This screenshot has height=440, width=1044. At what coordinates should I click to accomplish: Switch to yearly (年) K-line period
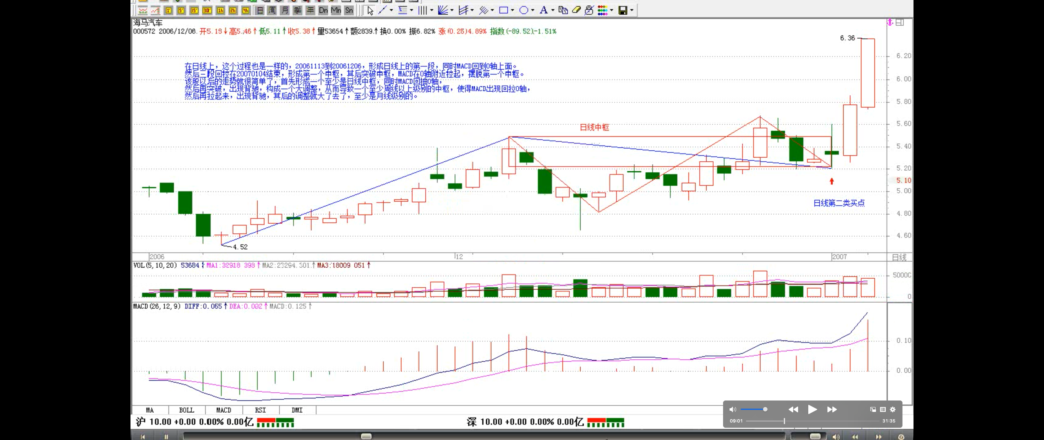pos(310,11)
